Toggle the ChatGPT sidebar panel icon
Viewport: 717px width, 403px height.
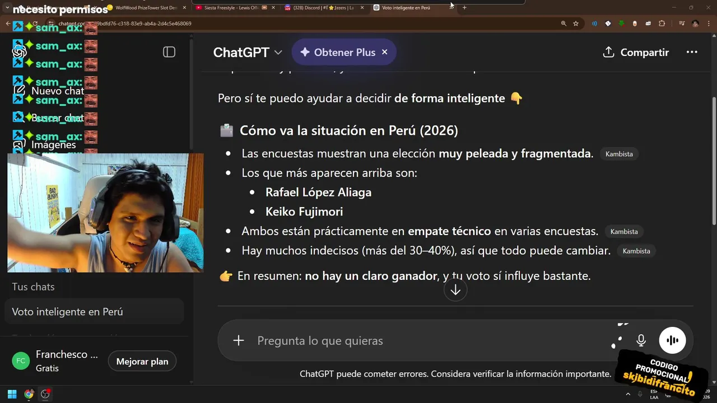[x=169, y=52]
